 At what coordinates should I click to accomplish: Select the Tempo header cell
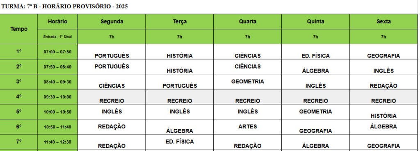19,29
